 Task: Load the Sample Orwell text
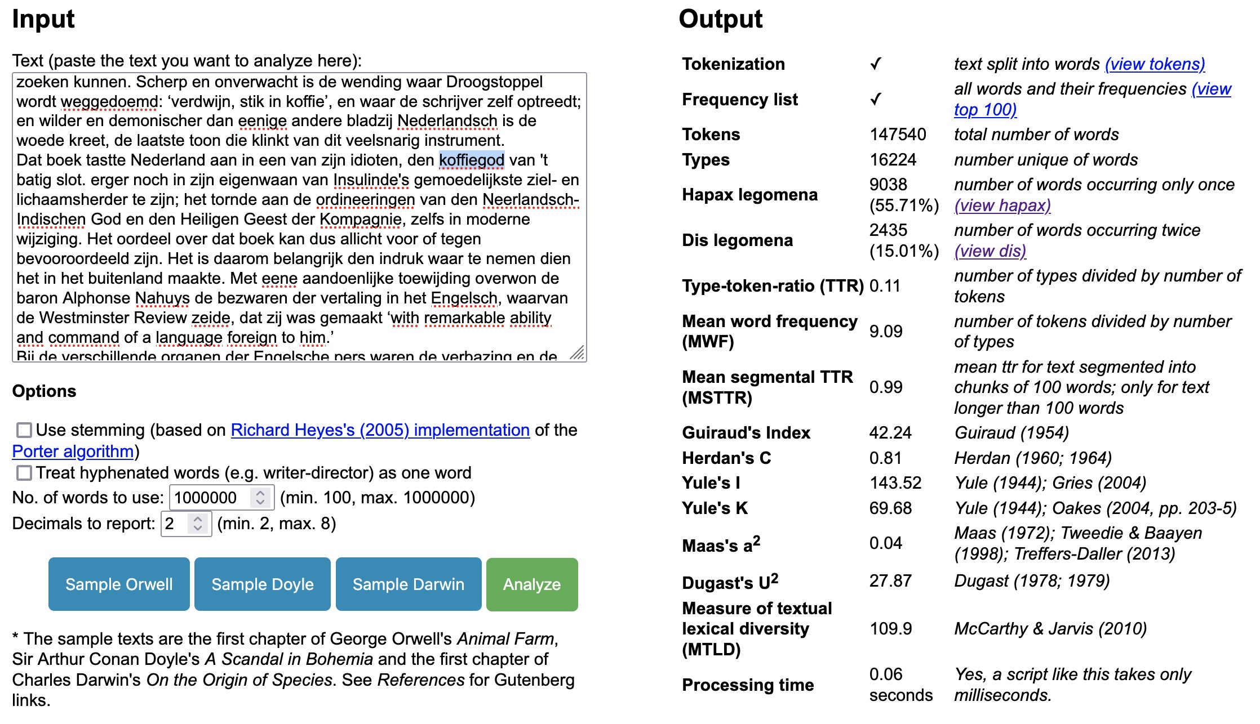pos(119,584)
